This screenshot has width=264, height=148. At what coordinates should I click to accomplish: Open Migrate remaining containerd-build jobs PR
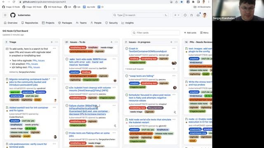[29, 82]
